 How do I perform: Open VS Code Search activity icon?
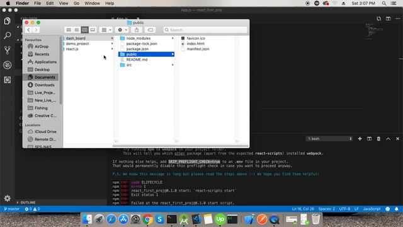(x=7, y=35)
